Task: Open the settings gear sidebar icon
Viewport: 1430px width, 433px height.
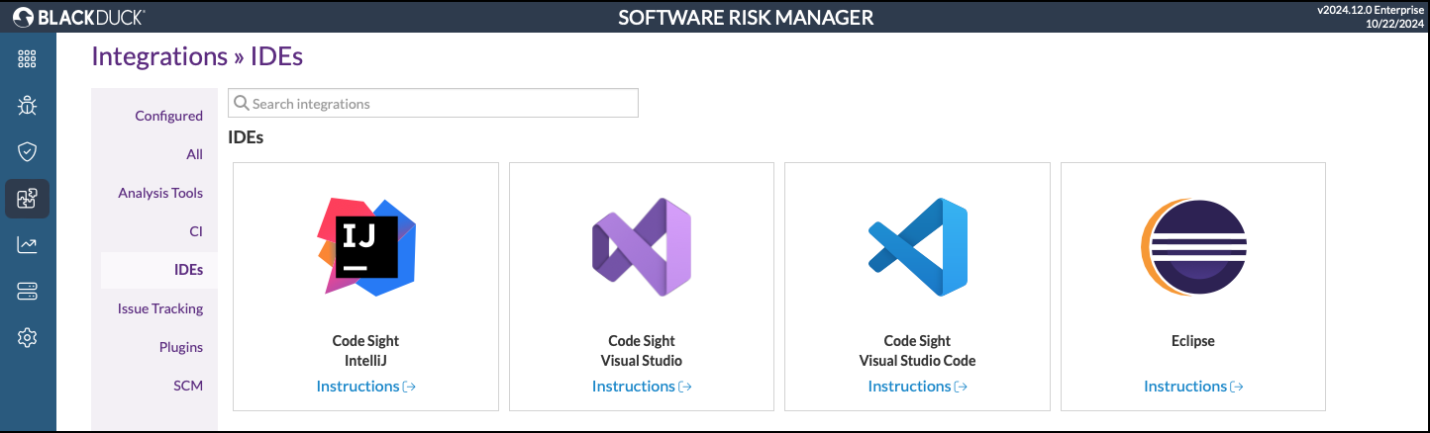Action: (x=28, y=338)
